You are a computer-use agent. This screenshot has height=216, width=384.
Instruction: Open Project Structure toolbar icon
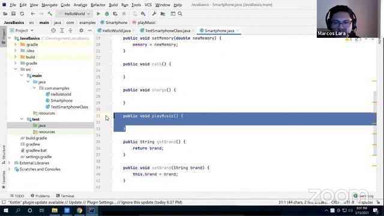pyautogui.click(x=163, y=14)
